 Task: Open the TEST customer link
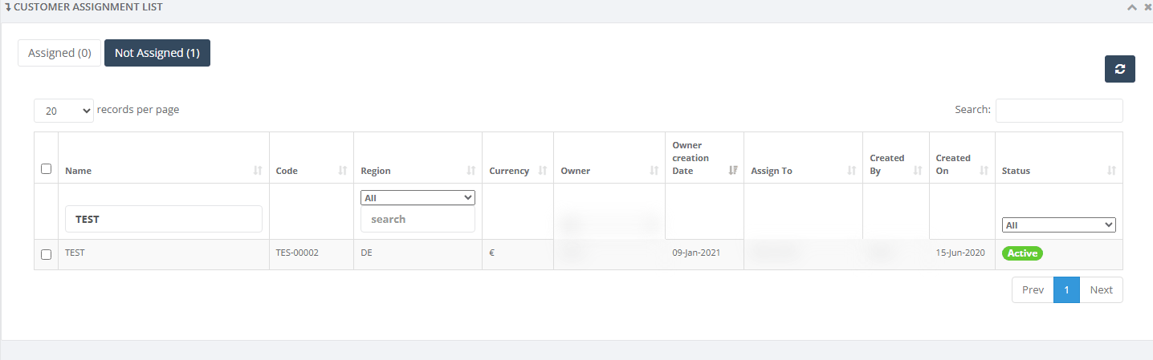coord(75,253)
